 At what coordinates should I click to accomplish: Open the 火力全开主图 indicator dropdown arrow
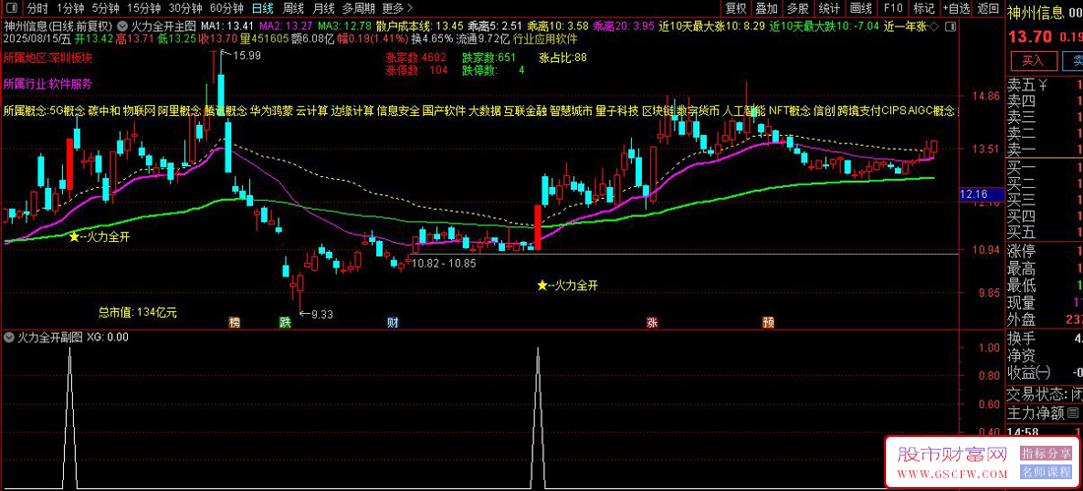coord(121,27)
